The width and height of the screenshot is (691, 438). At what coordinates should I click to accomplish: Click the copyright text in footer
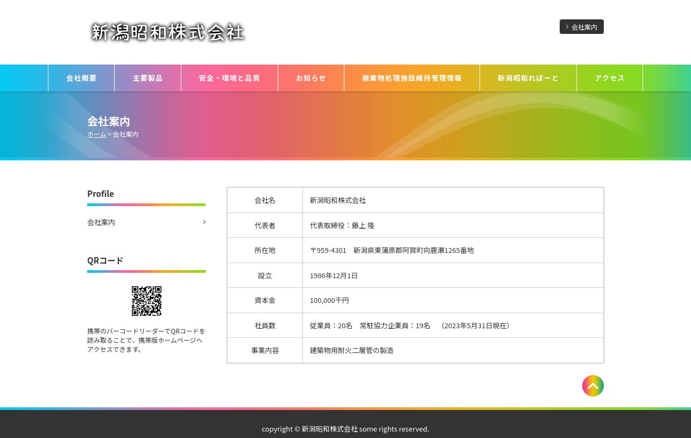[x=345, y=429]
